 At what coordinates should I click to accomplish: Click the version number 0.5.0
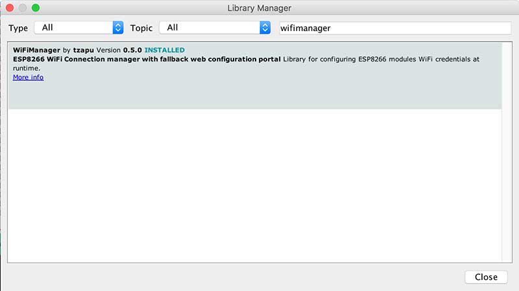point(132,50)
